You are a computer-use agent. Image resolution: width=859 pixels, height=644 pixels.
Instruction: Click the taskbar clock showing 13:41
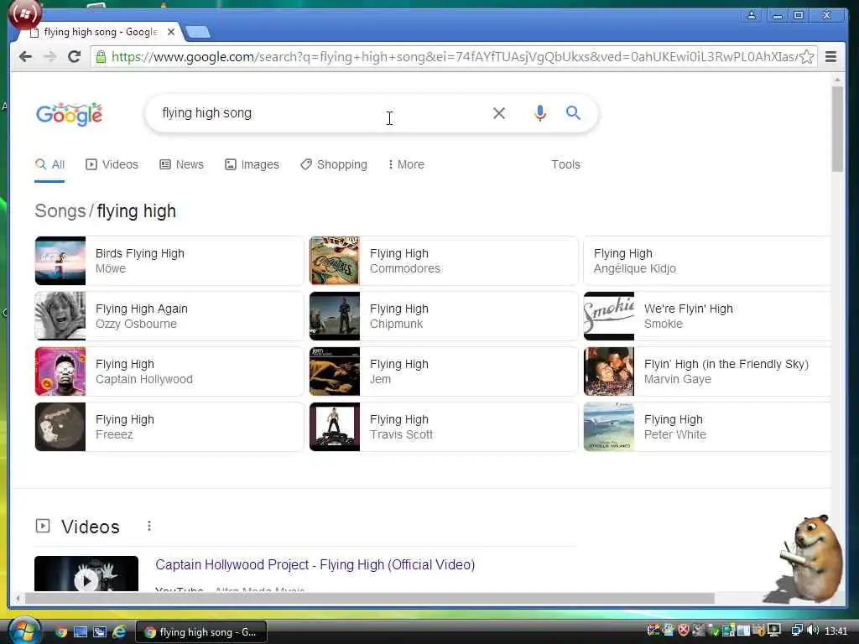point(836,631)
